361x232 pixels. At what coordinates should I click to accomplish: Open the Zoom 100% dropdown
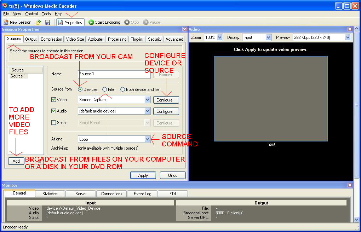[x=220, y=37]
